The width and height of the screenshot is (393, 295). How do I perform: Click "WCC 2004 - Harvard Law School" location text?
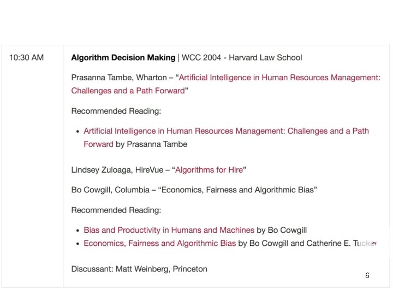[x=242, y=57]
